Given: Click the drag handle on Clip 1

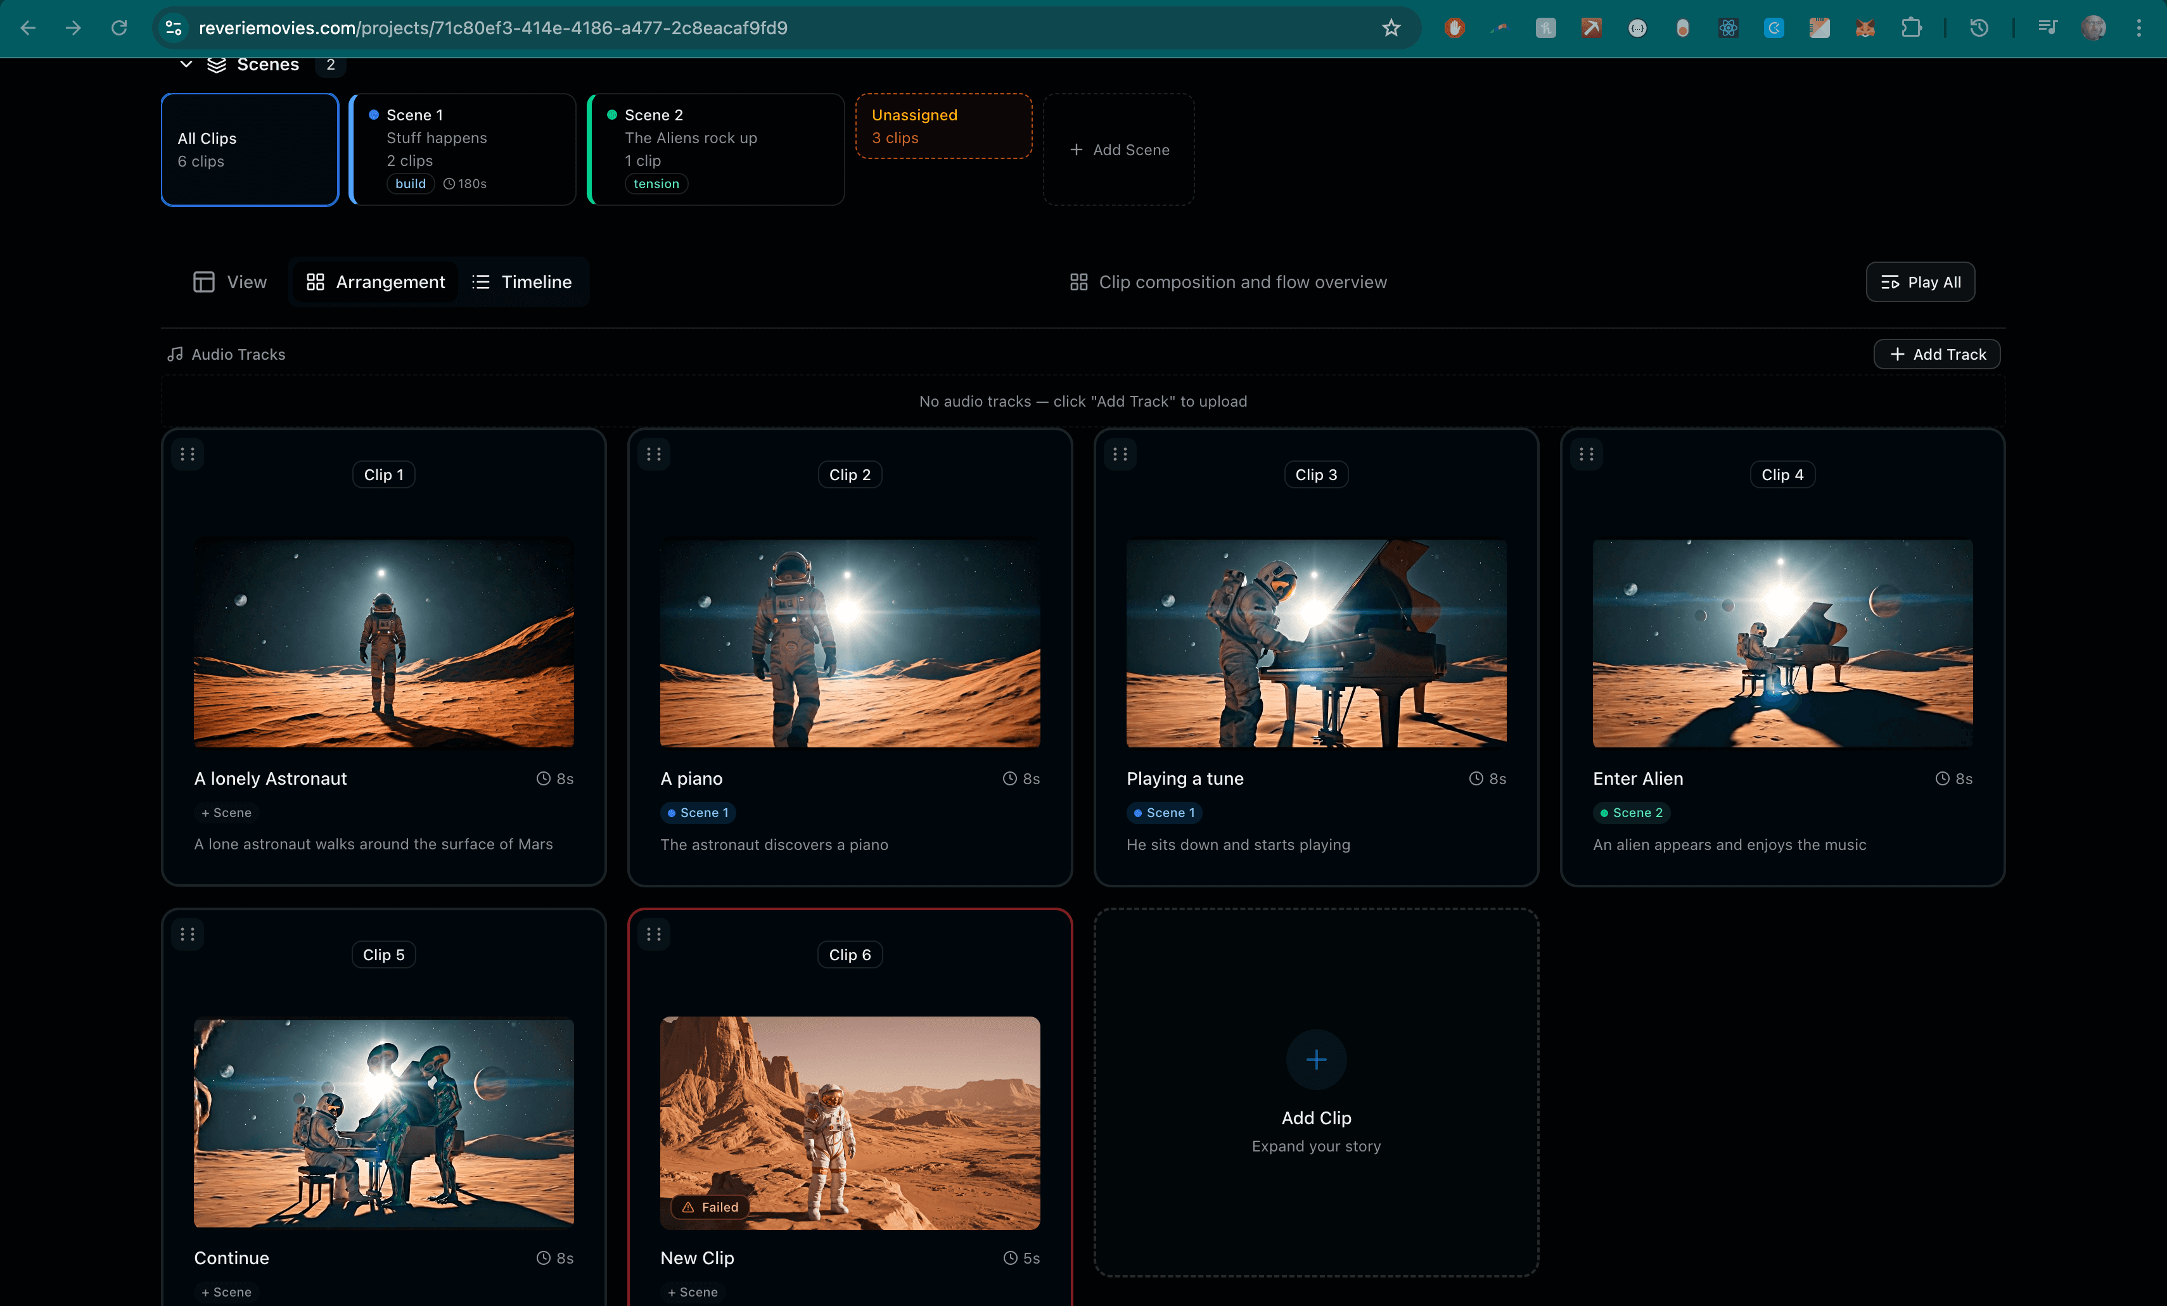Looking at the screenshot, I should point(188,454).
